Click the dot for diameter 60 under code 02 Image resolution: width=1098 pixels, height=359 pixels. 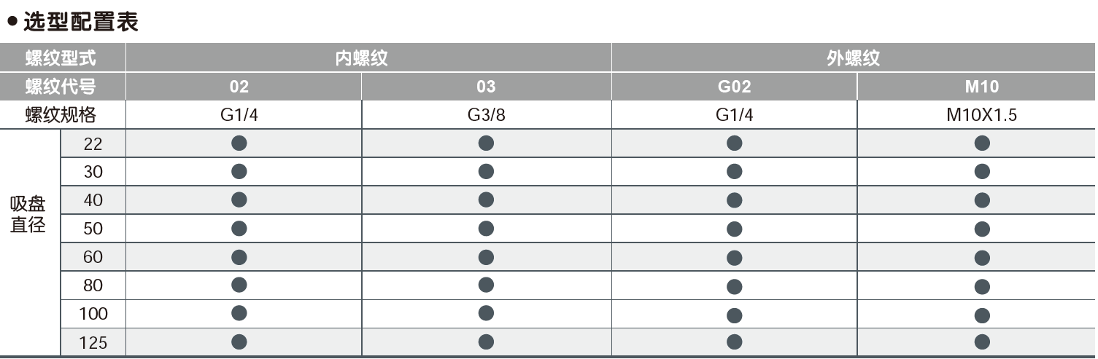pyautogui.click(x=239, y=256)
